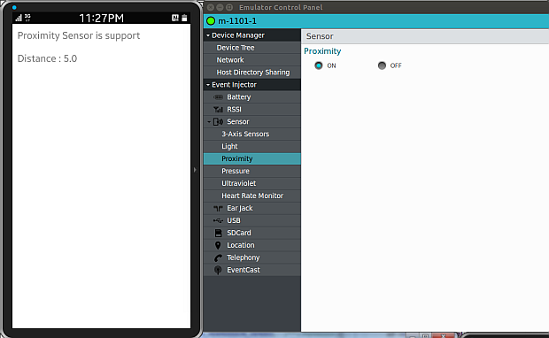Collapse the Event Injector section
The image size is (549, 338).
[x=208, y=85]
